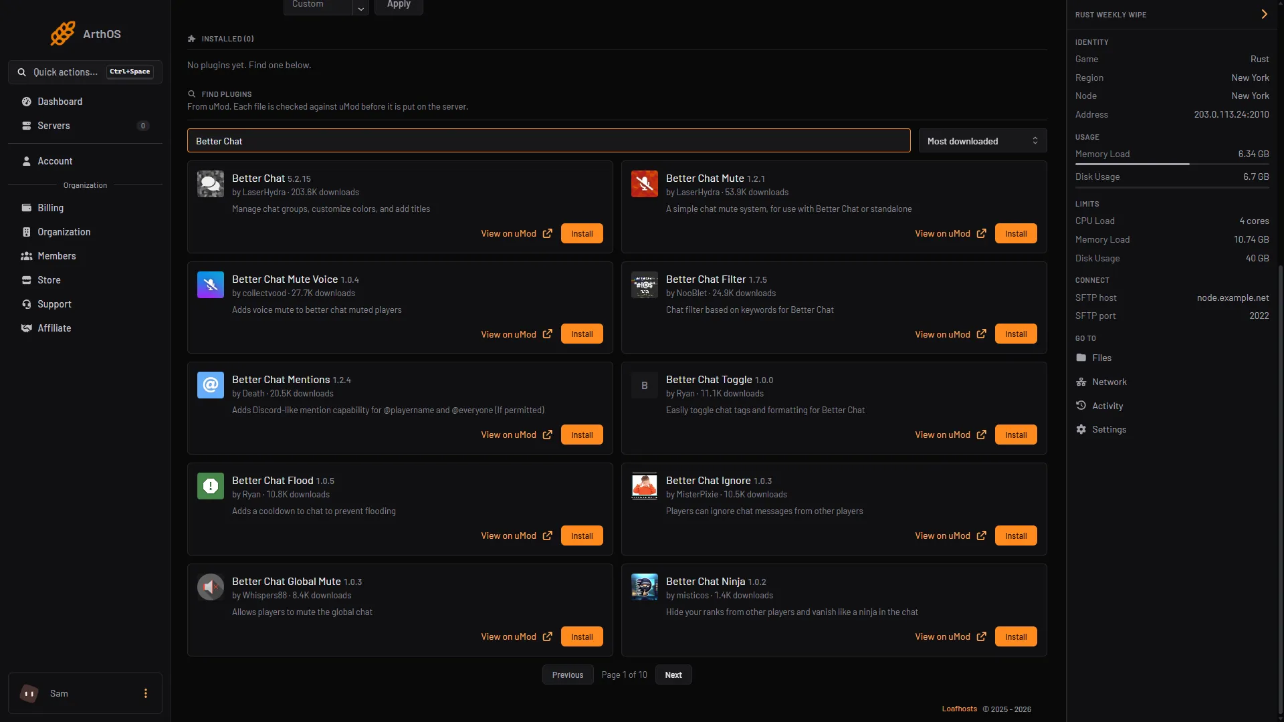Expand Rust Weekly Wipe panel chevron
The image size is (1284, 722).
pyautogui.click(x=1264, y=14)
